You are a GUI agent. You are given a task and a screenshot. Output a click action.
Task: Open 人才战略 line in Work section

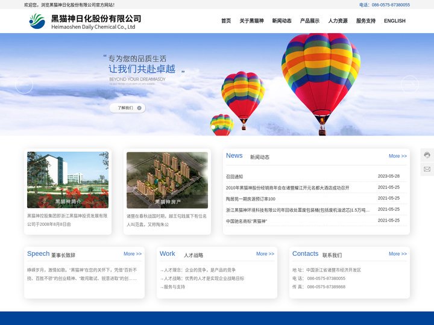(x=202, y=278)
